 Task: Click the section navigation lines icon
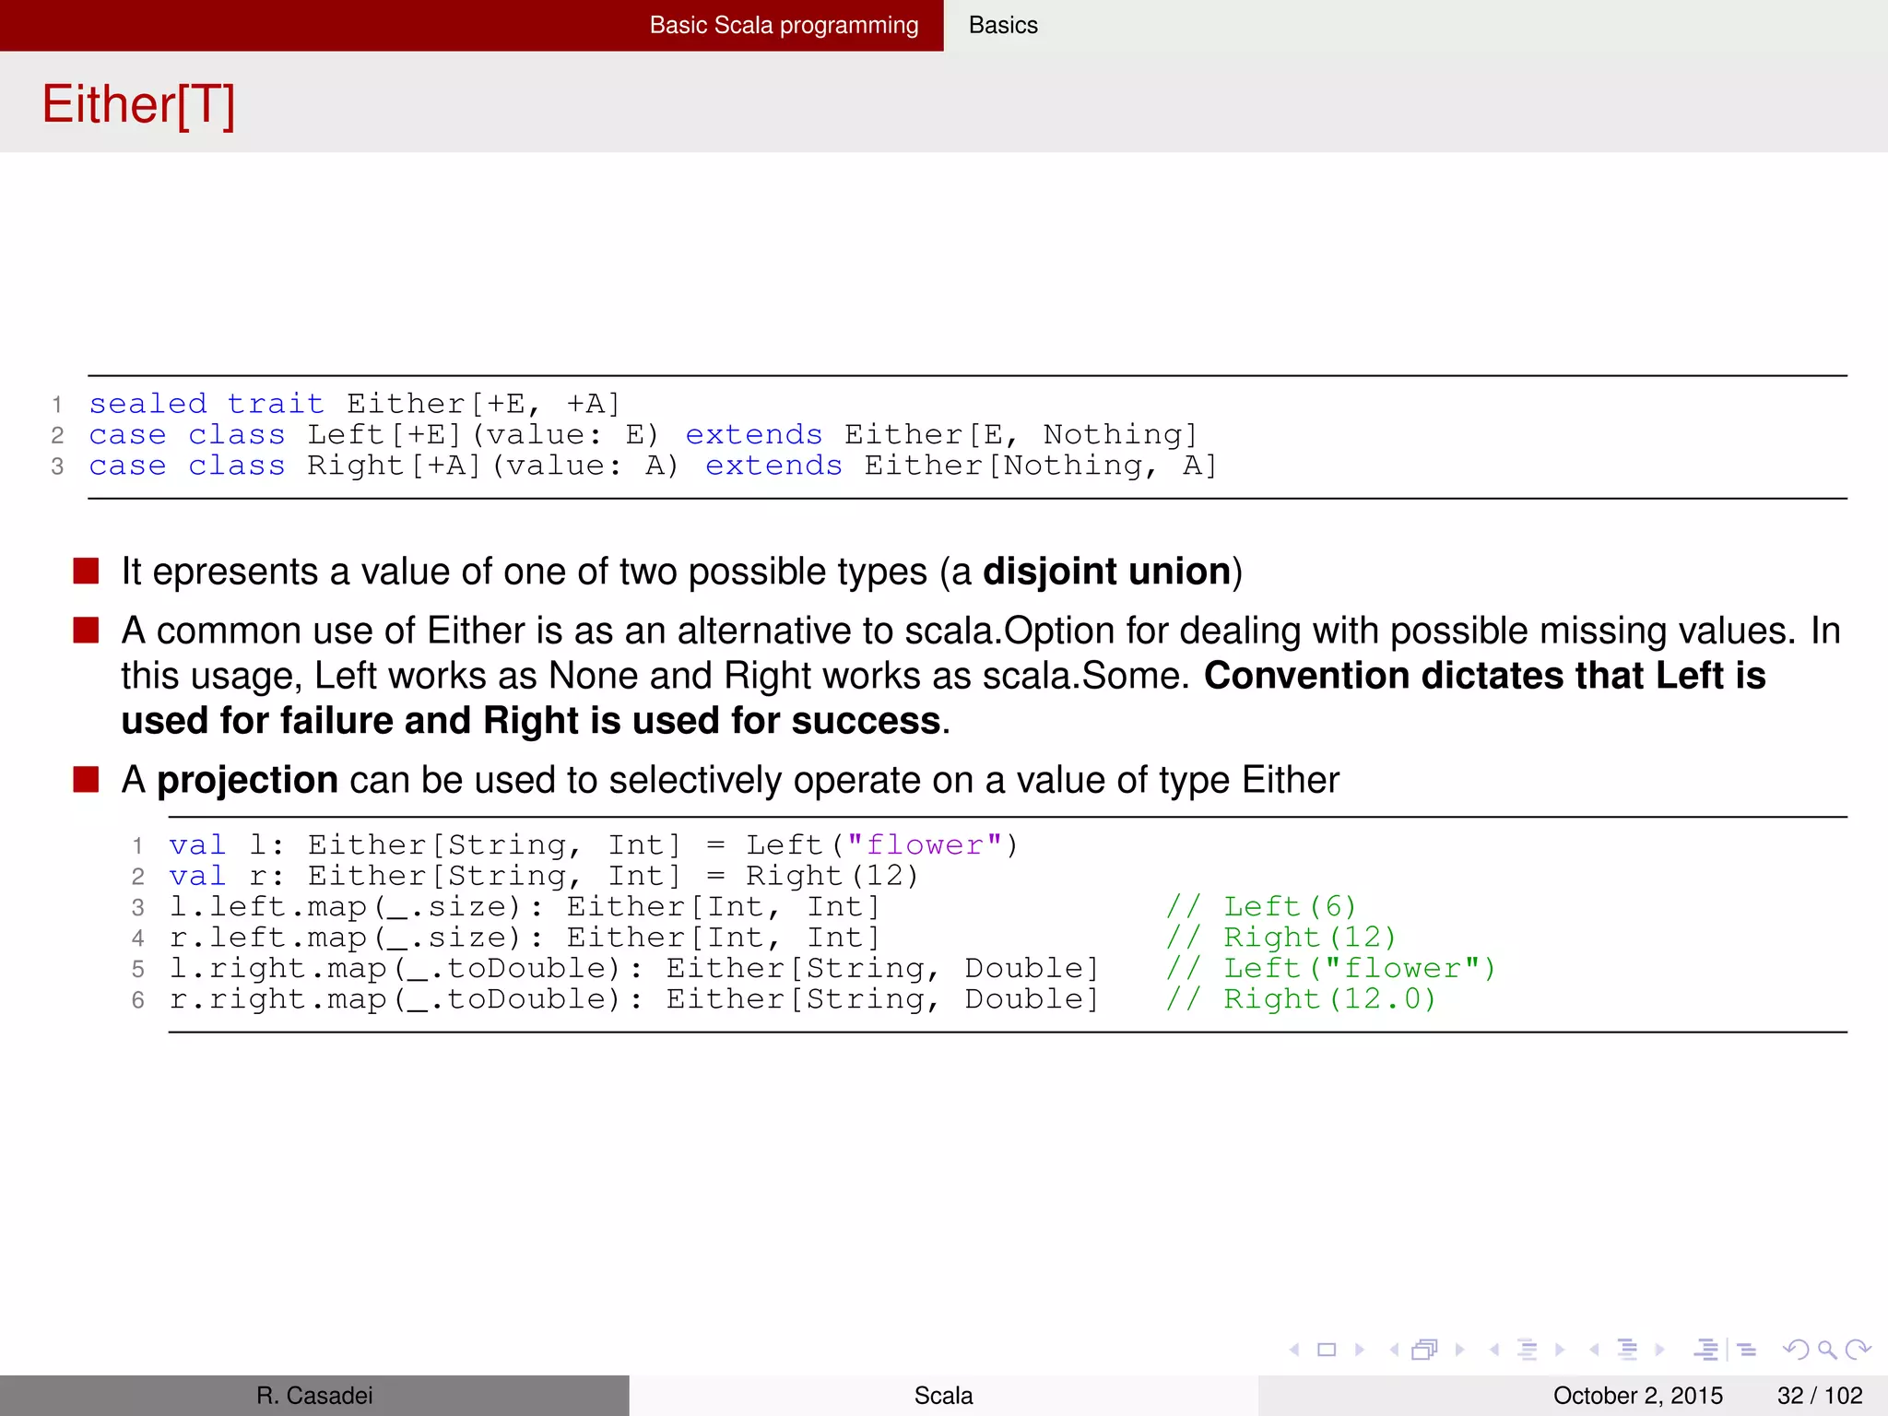click(x=1628, y=1350)
